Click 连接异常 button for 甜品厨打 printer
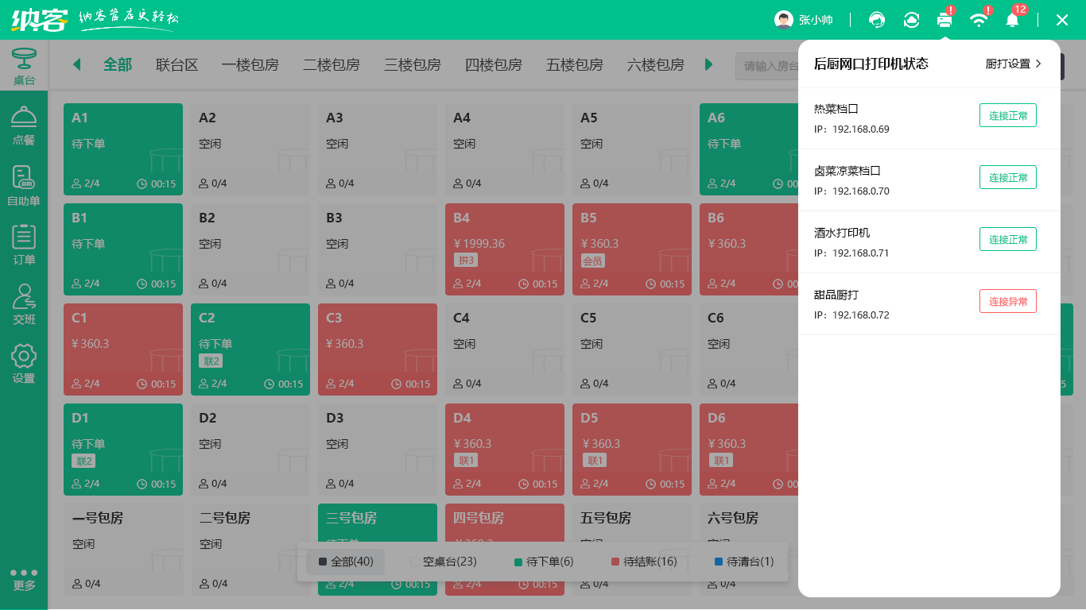1086x610 pixels. [1007, 301]
